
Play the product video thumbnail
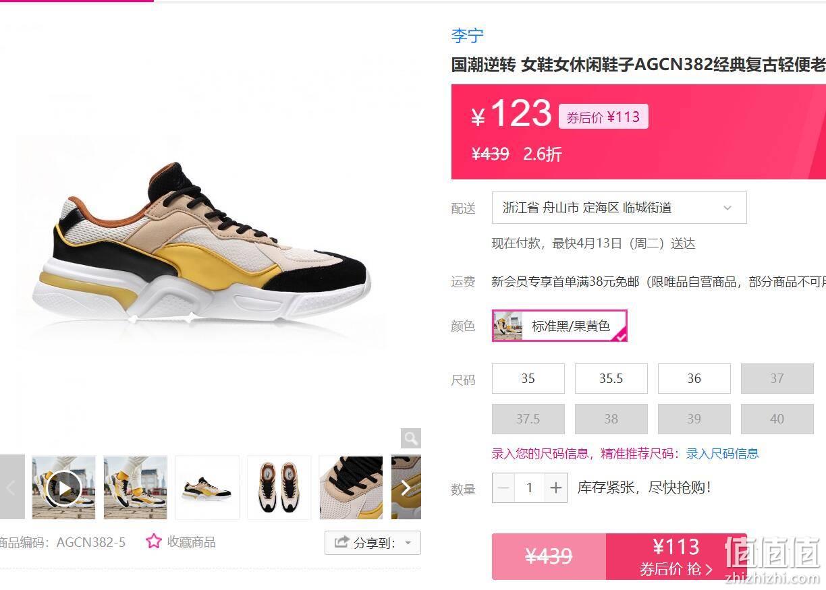click(63, 488)
